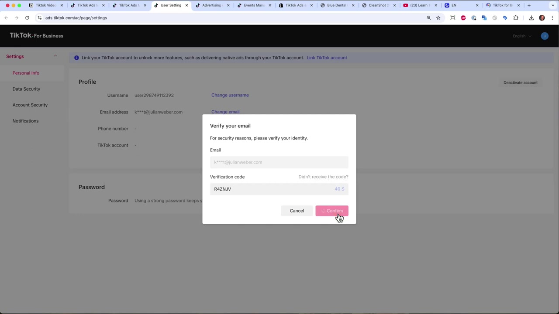Switch to the Events Manager tab
Viewport: 559px width, 314px height.
pos(254,5)
